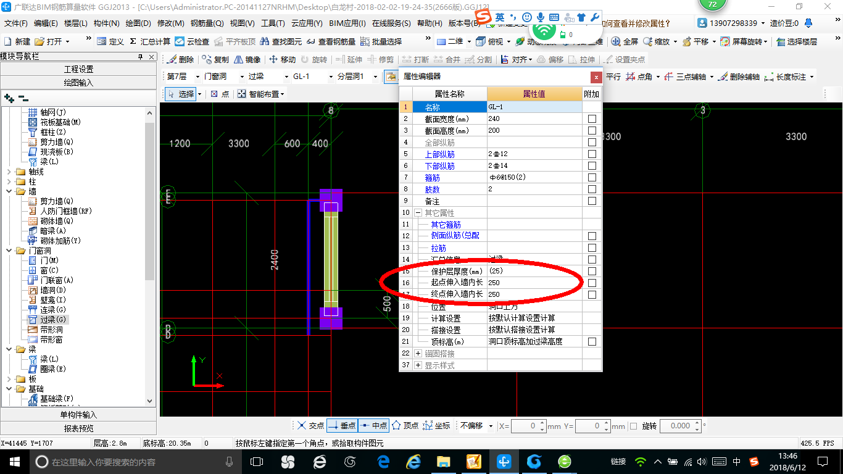Collapse the 其它属性 section
Screen dimensions: 843x474
[418, 212]
